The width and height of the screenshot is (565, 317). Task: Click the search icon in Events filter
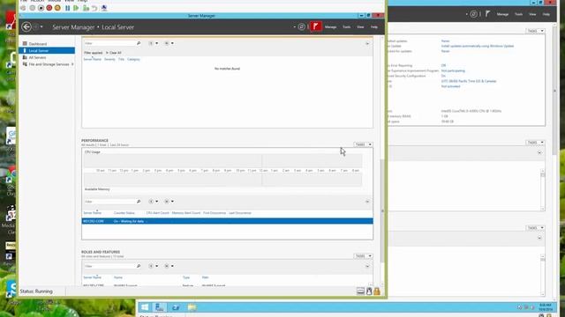click(139, 43)
